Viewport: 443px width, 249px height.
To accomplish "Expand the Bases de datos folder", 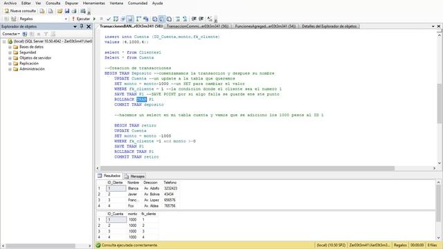I will tap(10, 47).
